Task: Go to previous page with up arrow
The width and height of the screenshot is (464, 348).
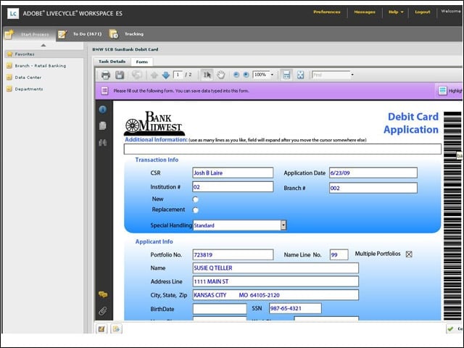Action: 154,75
